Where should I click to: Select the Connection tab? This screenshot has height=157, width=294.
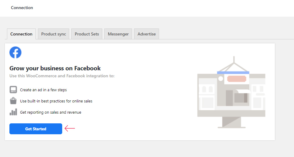tap(21, 34)
